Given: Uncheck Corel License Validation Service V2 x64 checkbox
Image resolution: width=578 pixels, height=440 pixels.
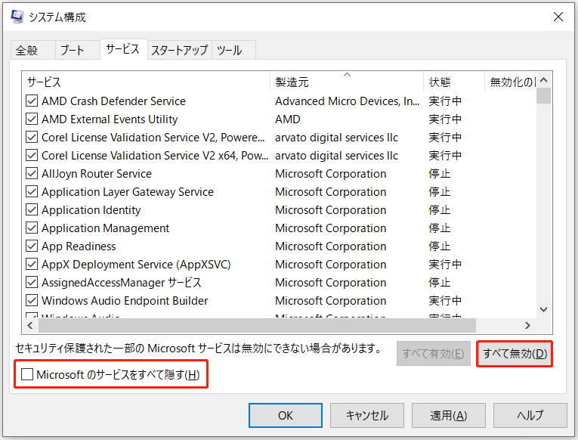Looking at the screenshot, I should (x=32, y=155).
